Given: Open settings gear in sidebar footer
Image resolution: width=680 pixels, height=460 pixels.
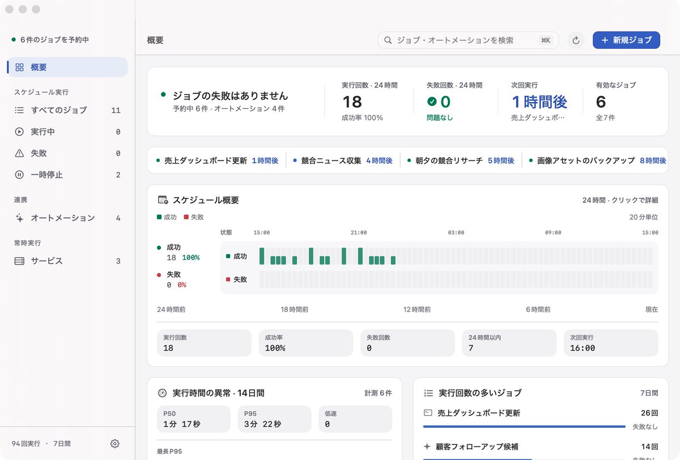Looking at the screenshot, I should coord(115,444).
